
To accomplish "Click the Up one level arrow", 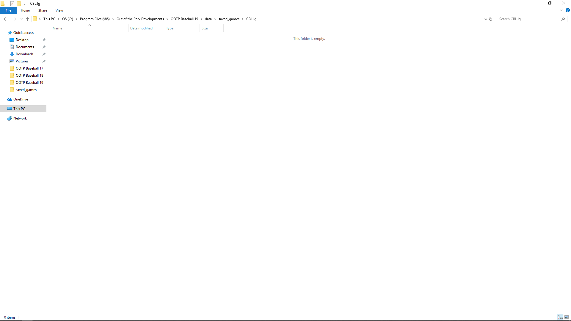I will [x=28, y=19].
